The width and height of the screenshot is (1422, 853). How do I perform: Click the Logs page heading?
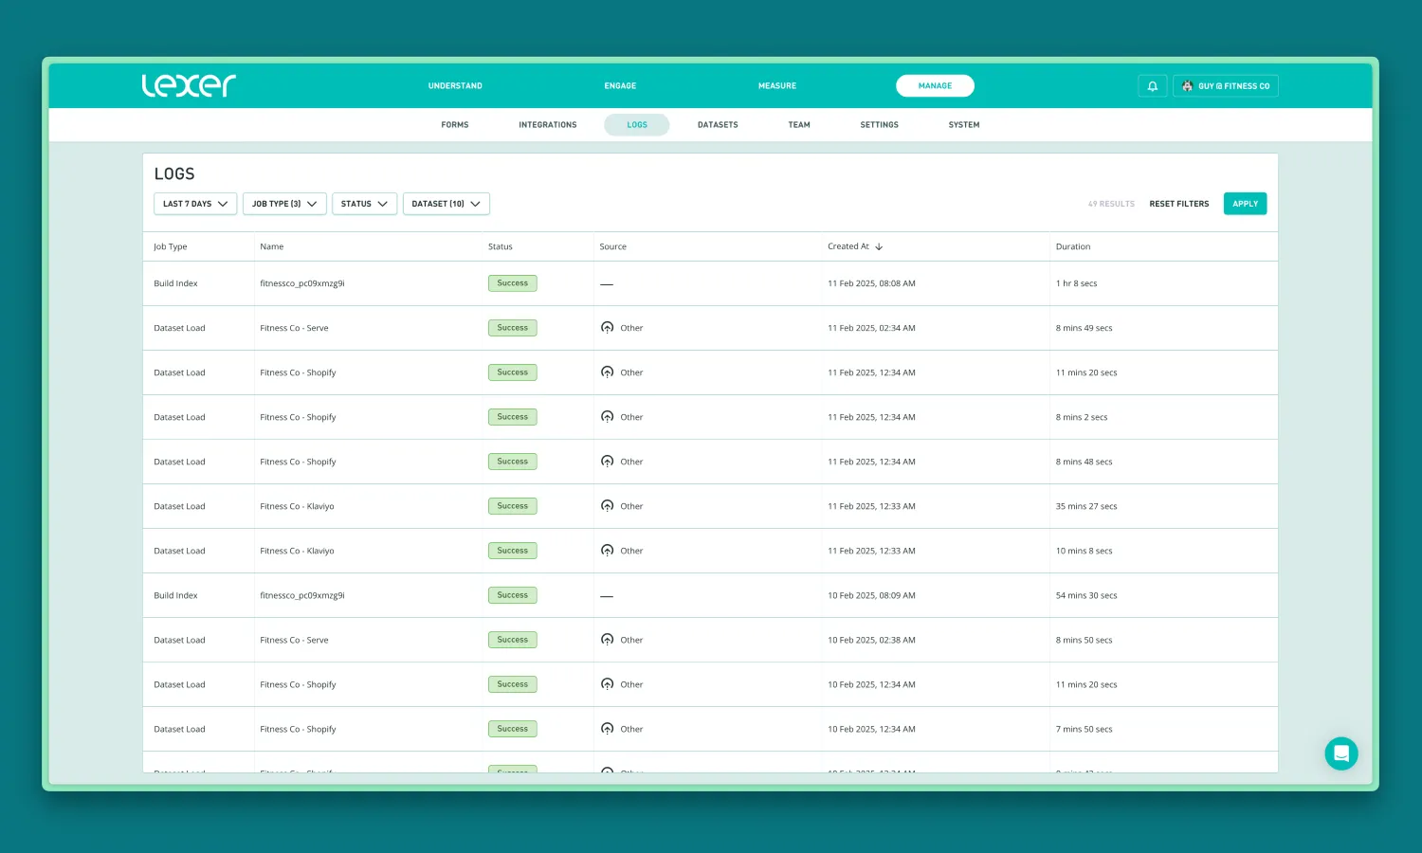(174, 173)
